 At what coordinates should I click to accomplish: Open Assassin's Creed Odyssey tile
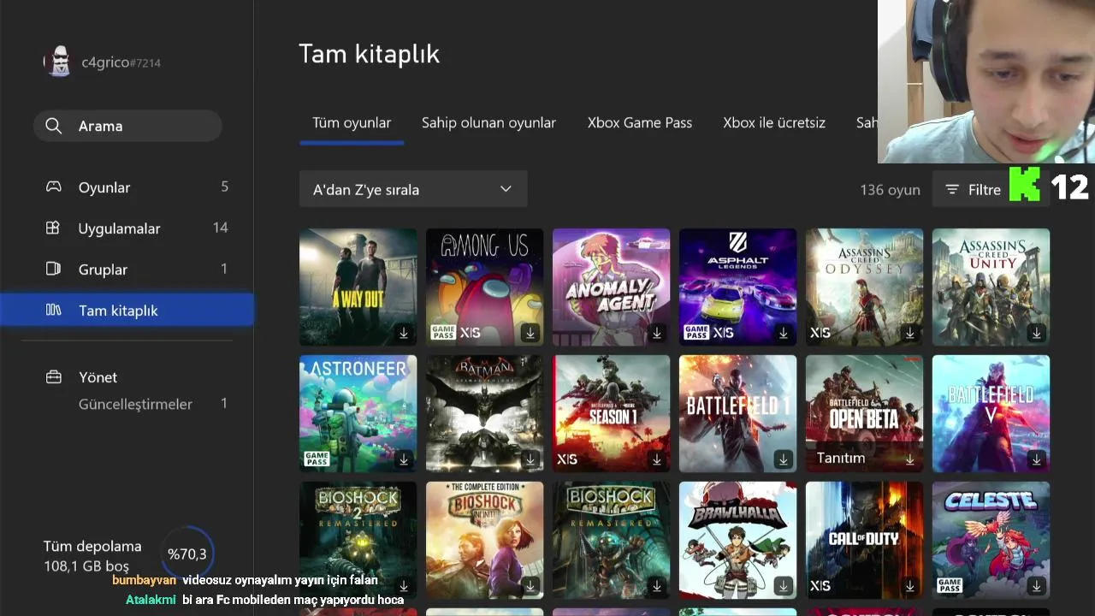(864, 287)
